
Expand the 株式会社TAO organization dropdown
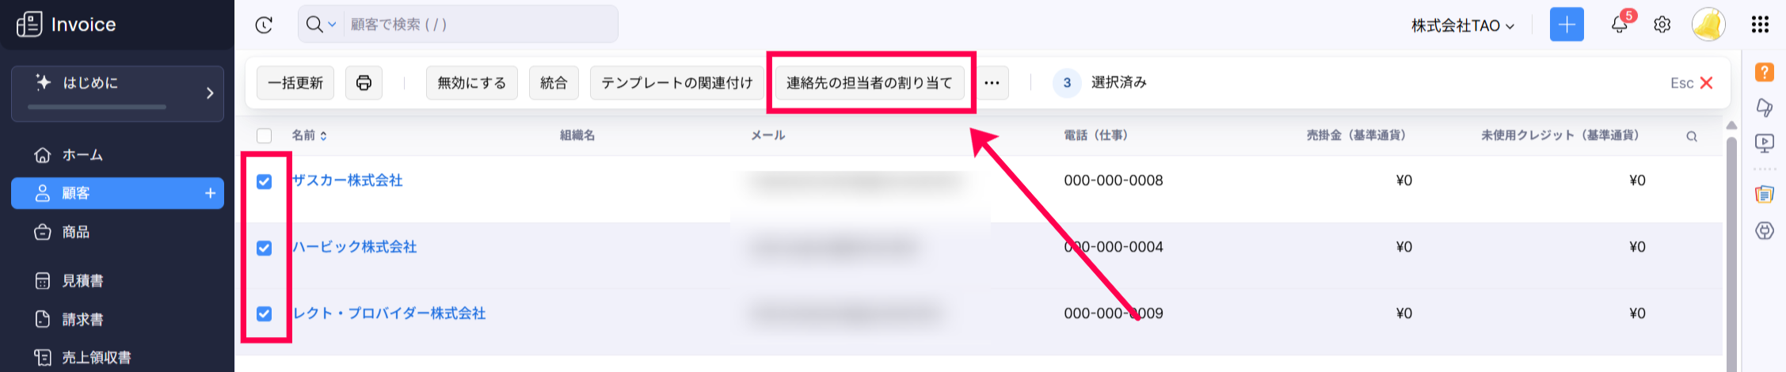coord(1462,25)
